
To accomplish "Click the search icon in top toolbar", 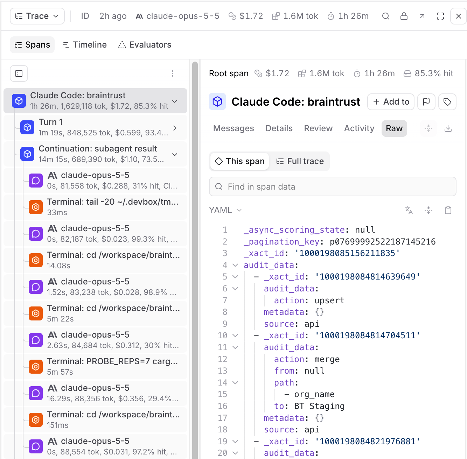I will 386,16.
